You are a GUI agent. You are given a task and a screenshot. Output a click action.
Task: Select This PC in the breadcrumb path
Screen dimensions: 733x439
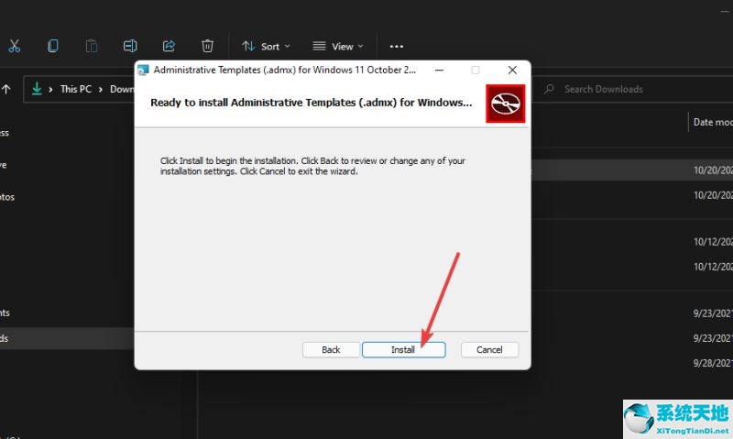(x=76, y=89)
